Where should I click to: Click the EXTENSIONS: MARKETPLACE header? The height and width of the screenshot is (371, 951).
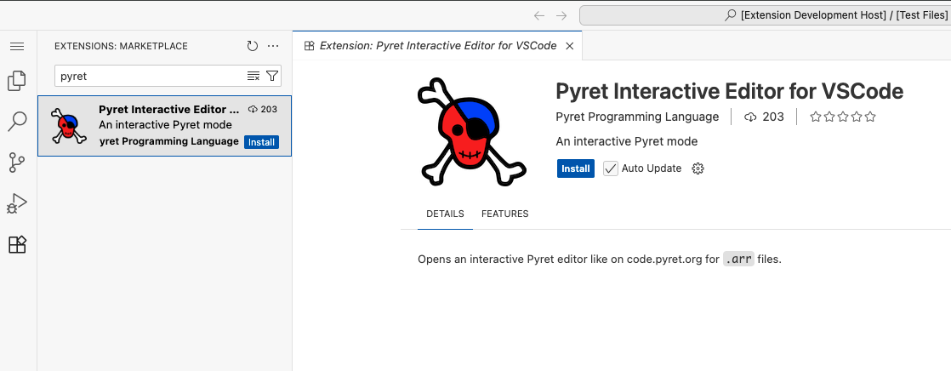pyautogui.click(x=122, y=46)
